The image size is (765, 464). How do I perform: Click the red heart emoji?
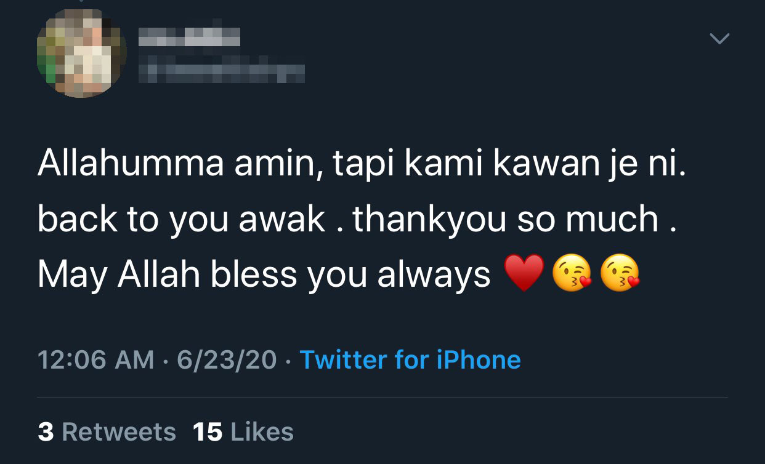pyautogui.click(x=524, y=273)
